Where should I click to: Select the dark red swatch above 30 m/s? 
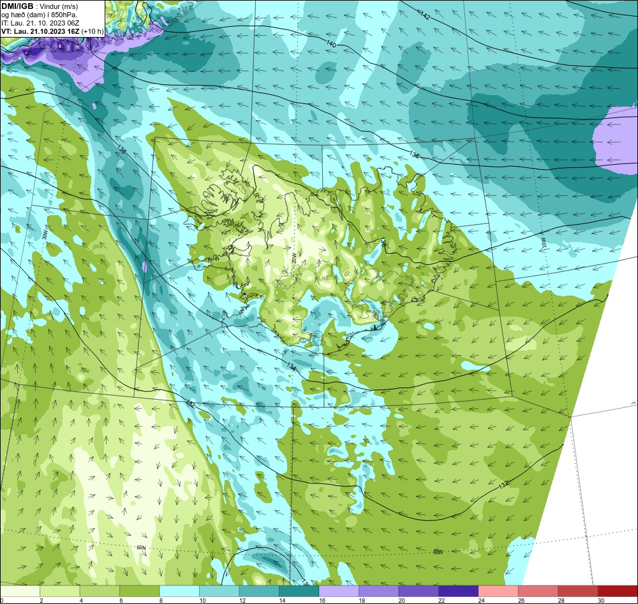pos(618,591)
